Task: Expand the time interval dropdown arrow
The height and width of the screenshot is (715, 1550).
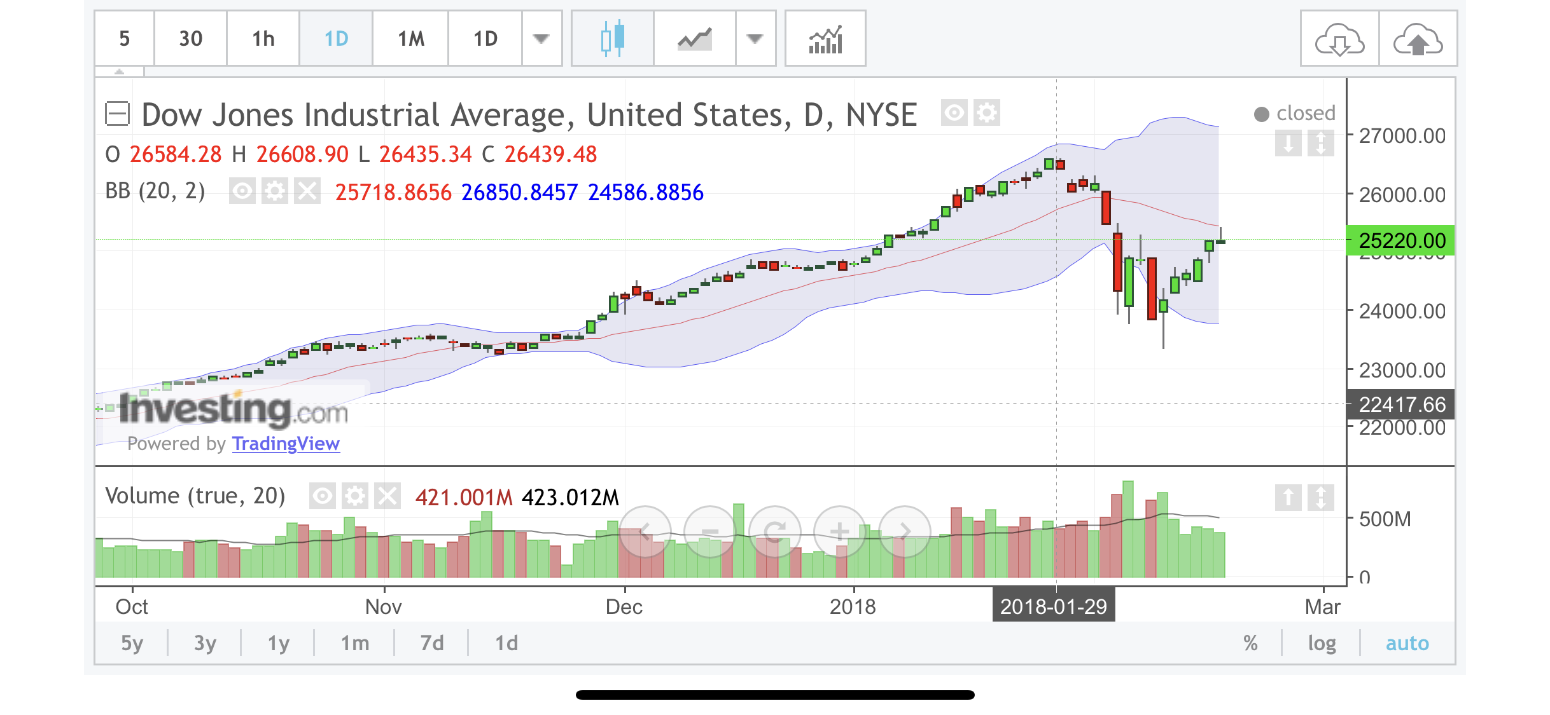Action: [541, 39]
